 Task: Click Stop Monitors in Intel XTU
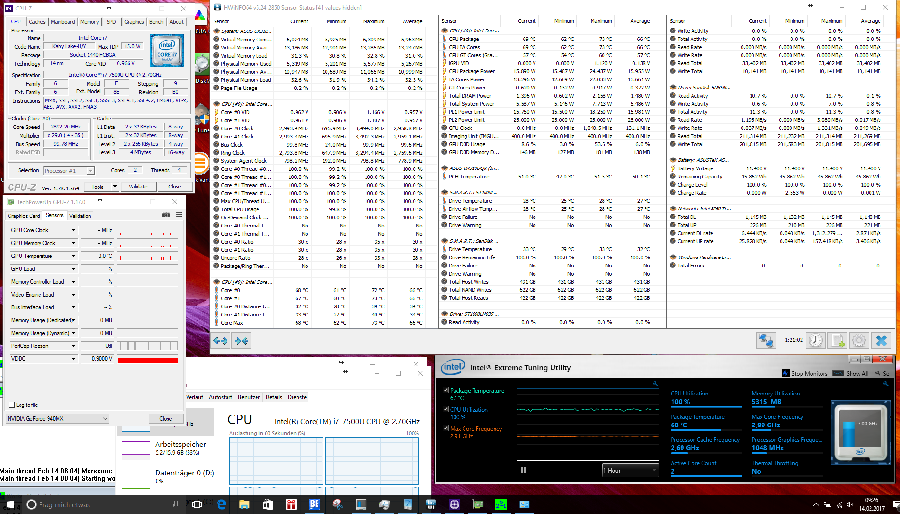point(805,374)
